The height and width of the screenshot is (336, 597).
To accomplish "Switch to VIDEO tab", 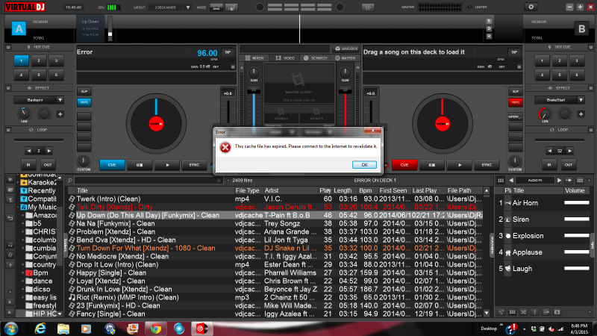I will tap(285, 58).
